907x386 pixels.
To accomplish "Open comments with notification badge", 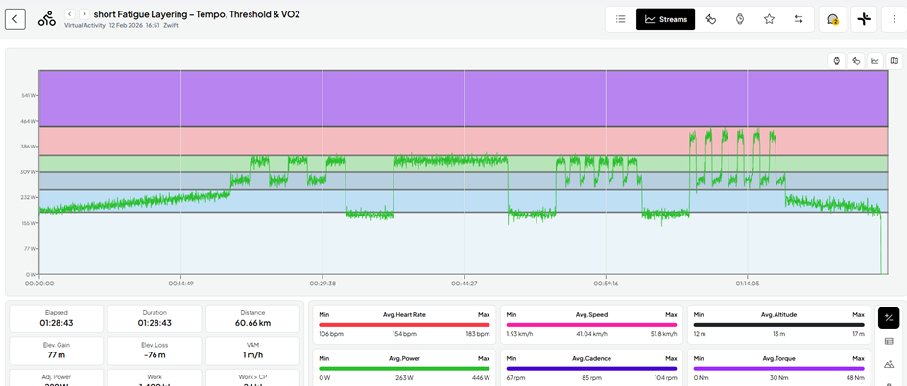I will click(833, 18).
